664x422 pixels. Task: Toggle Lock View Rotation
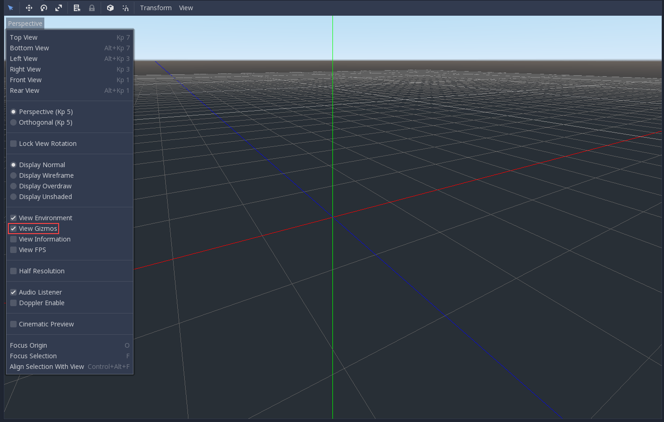coord(48,143)
